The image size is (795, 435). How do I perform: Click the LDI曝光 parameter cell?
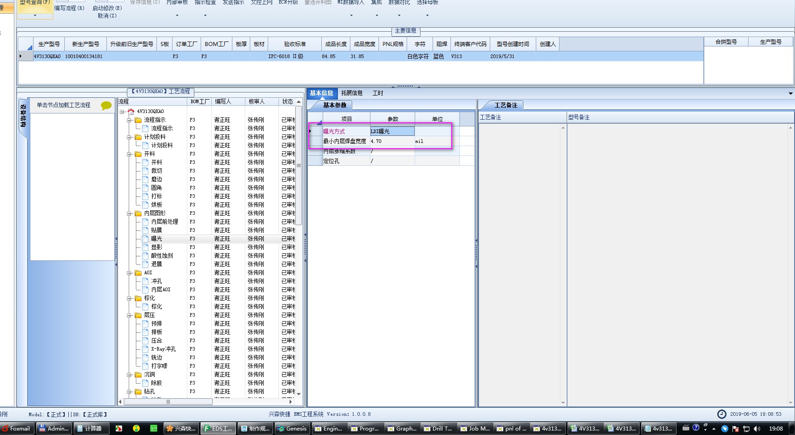coord(392,131)
